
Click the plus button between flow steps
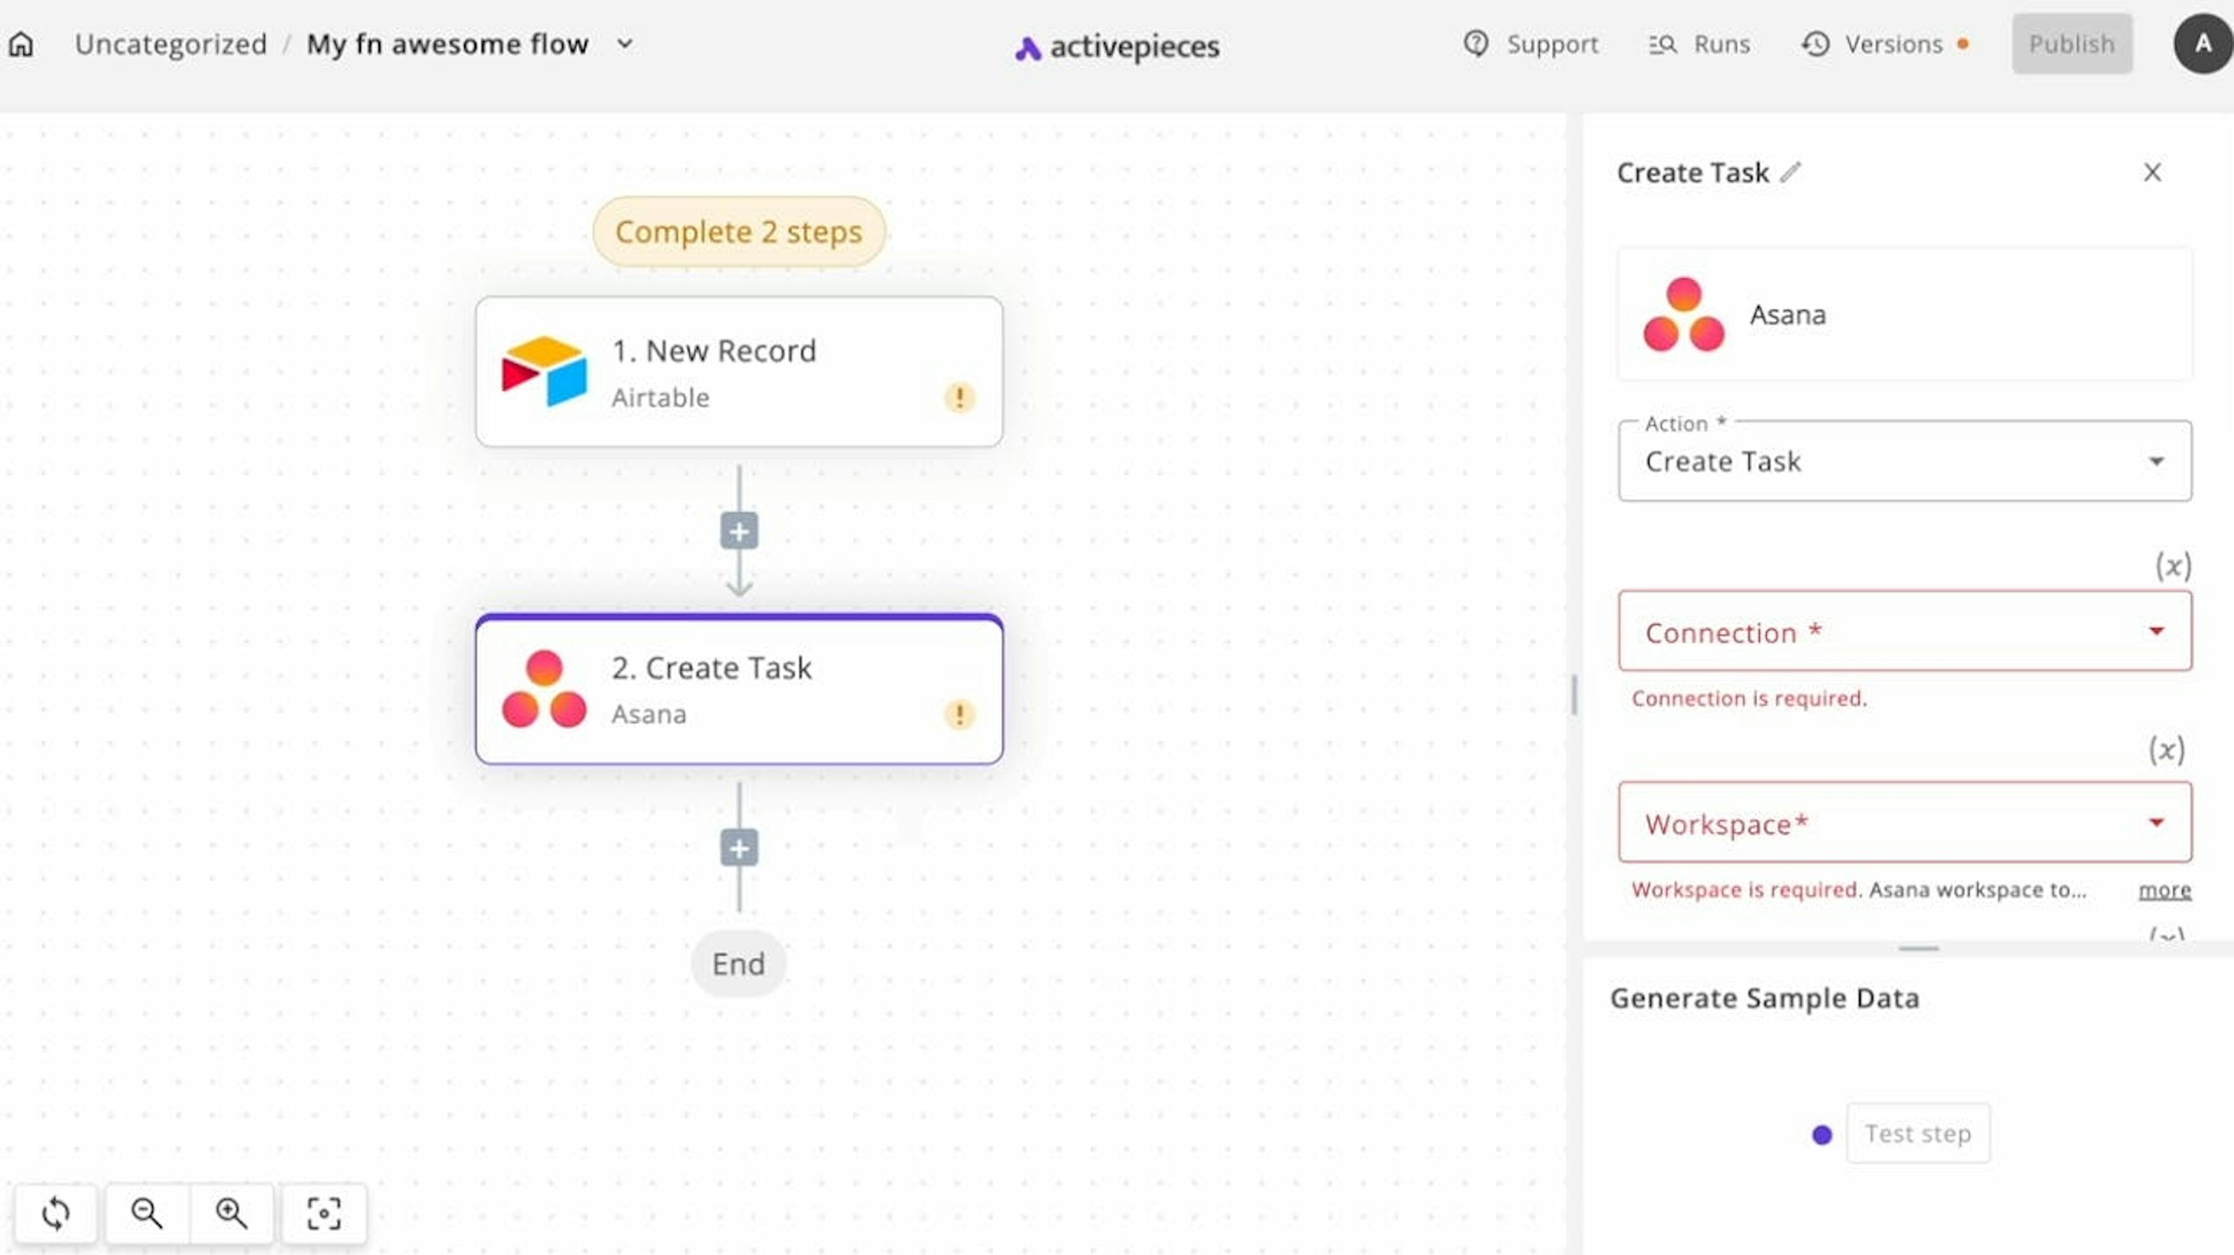pyautogui.click(x=738, y=531)
